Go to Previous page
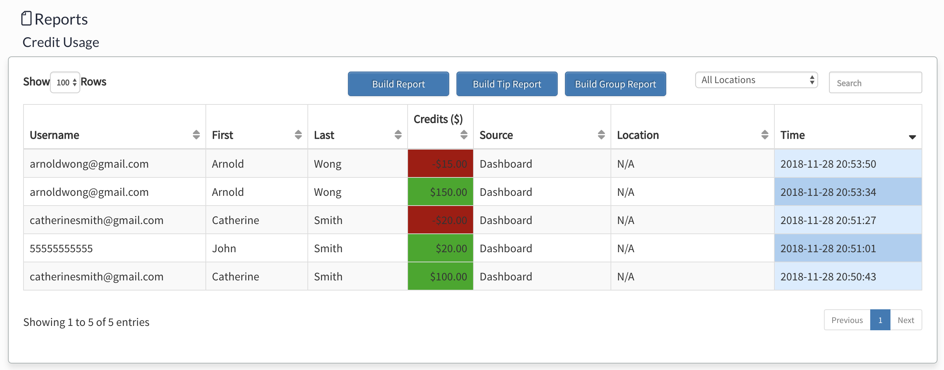Image resolution: width=944 pixels, height=370 pixels. pos(847,320)
